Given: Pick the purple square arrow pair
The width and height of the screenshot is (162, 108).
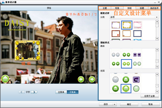Looking at the screenshot, I should 137,55.
